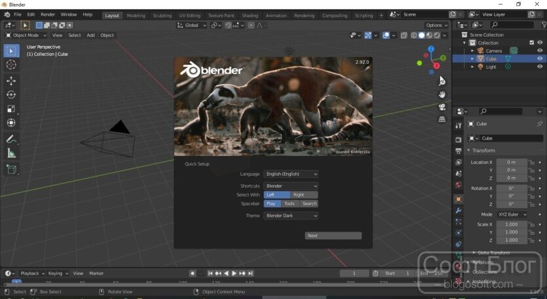Open the Shortcuts dropdown
Screen dimensions: 547x299
tap(291, 186)
